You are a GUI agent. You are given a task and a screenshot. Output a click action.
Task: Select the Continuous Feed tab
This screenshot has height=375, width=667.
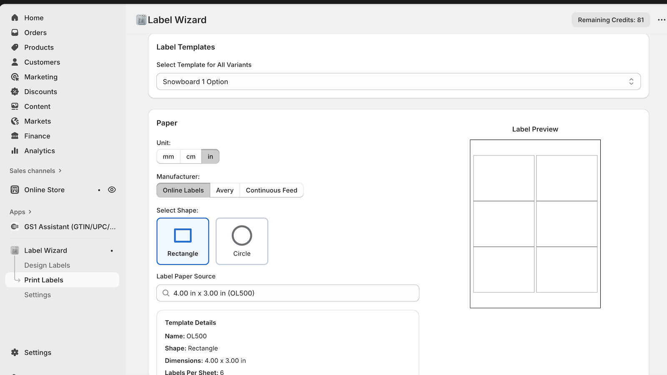pyautogui.click(x=271, y=190)
